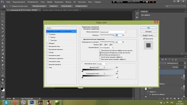The height and width of the screenshot is (105, 187).
Task: Open Заливка dropdown arrow in Layers panel
Action: [185, 67]
